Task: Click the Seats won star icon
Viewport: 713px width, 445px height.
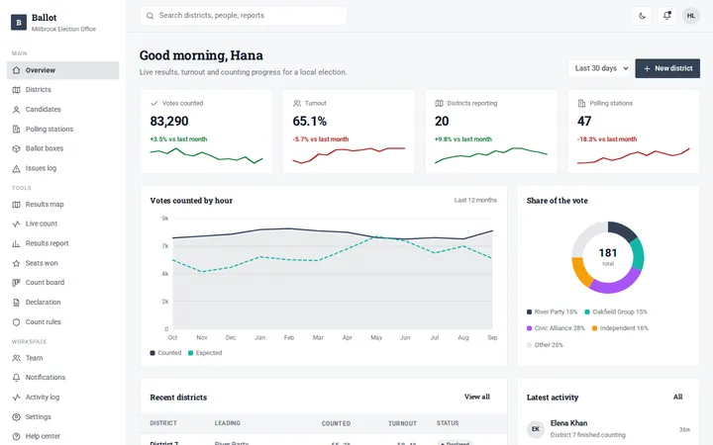Action: 17,263
